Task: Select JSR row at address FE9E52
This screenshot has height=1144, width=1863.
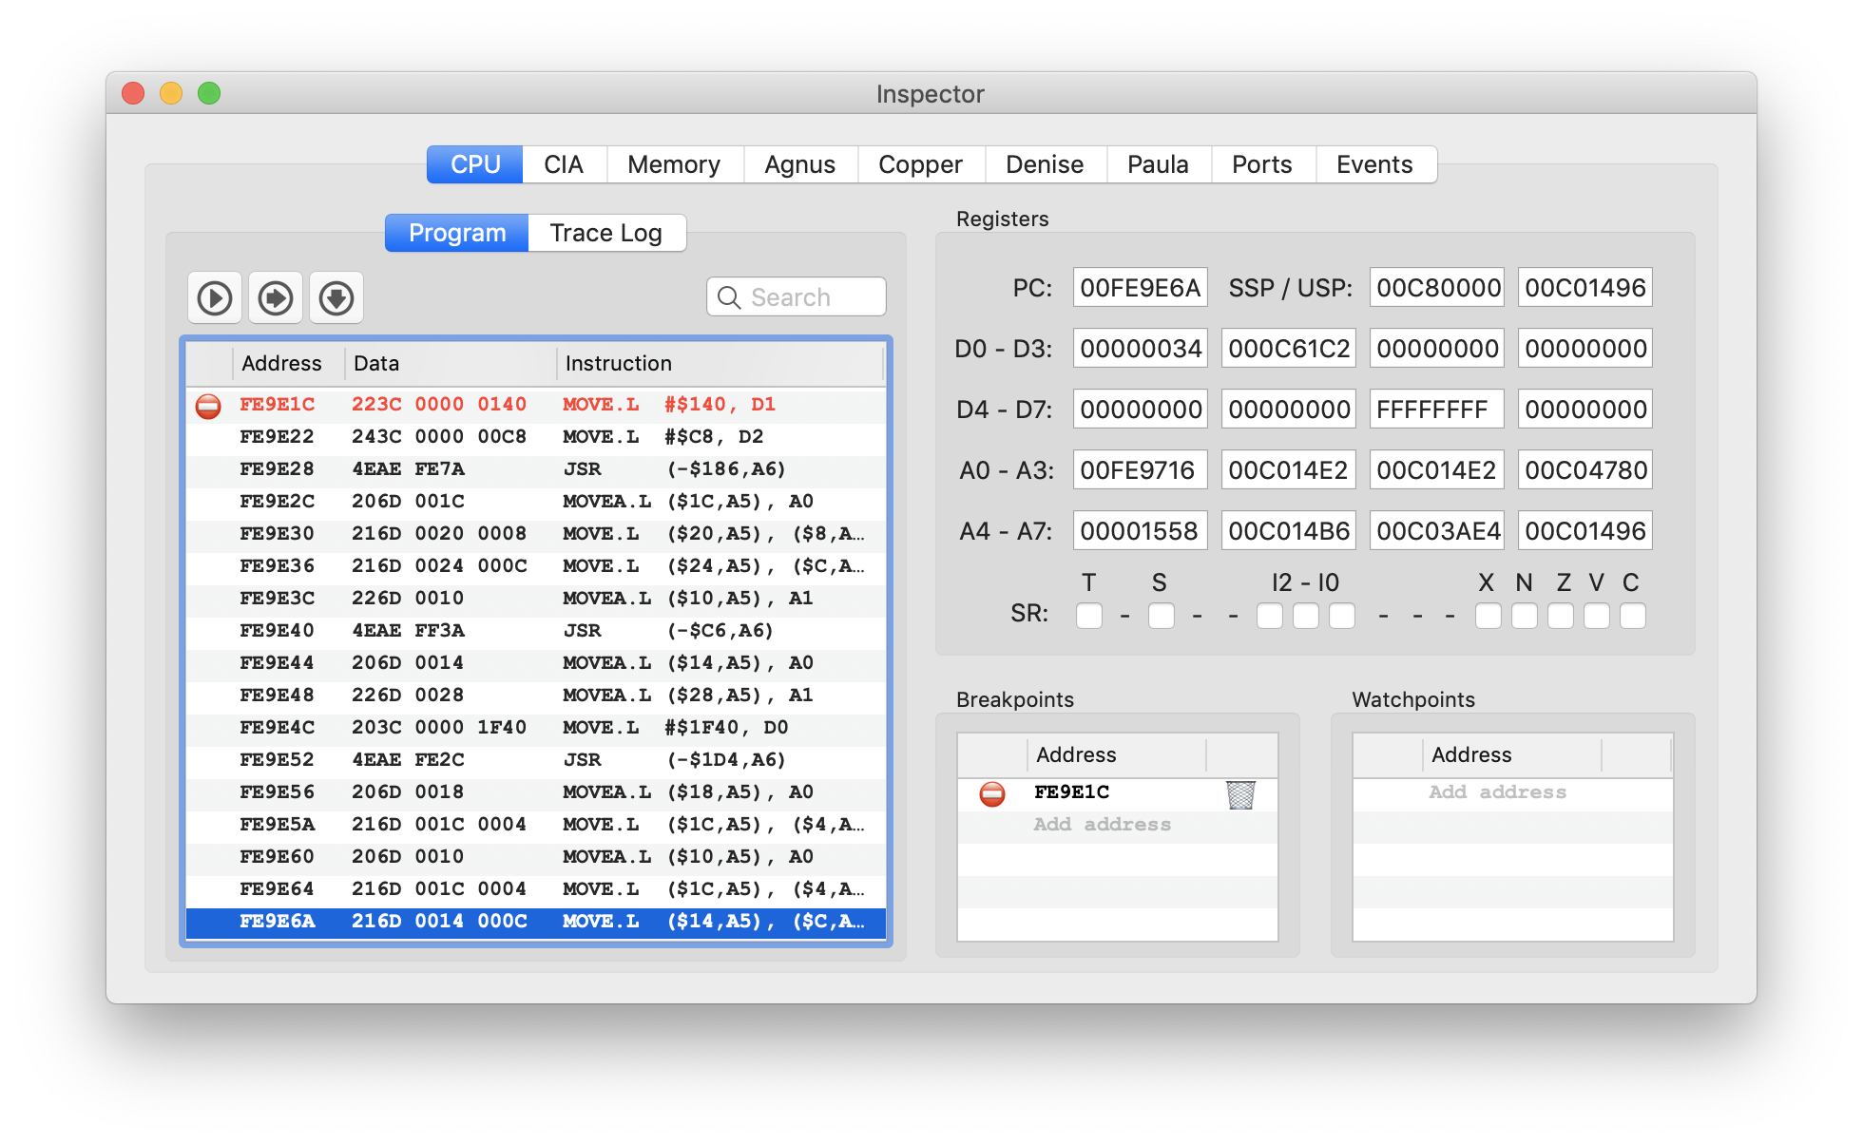Action: pyautogui.click(x=536, y=760)
